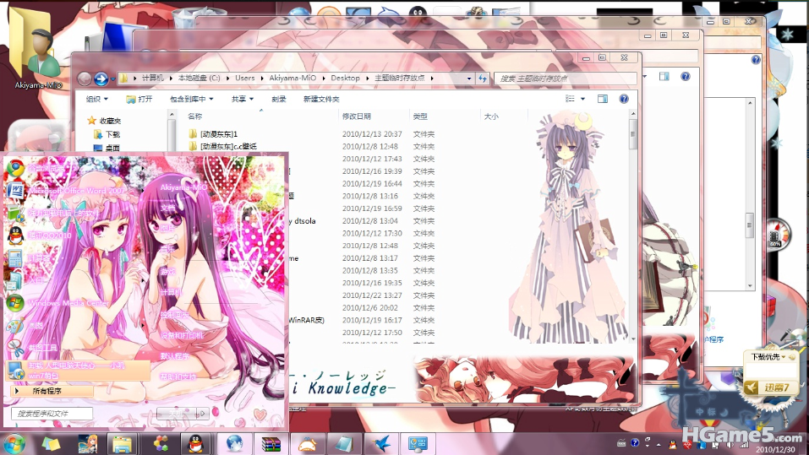The height and width of the screenshot is (455, 809).
Task: Click 打开 on the Explorer toolbar
Action: (139, 99)
